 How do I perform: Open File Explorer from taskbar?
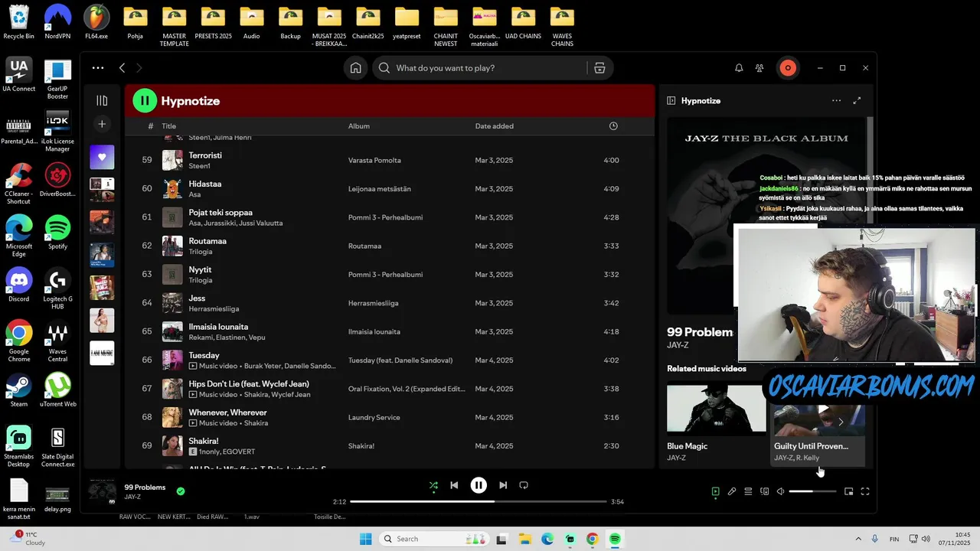coord(524,539)
